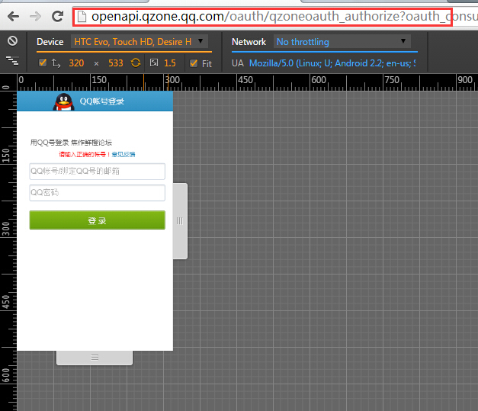Click the red 请输入正确的帐号 error message
Image resolution: width=478 pixels, height=411 pixels.
[x=85, y=154]
